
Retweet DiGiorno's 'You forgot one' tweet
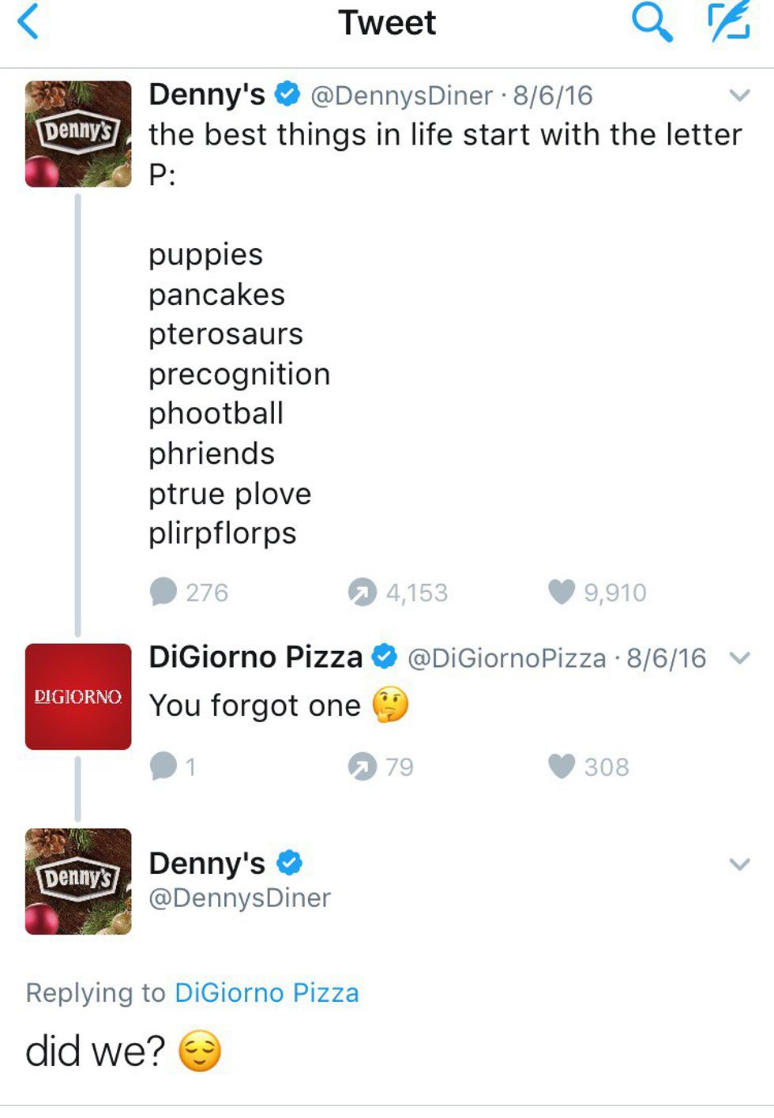[x=363, y=766]
